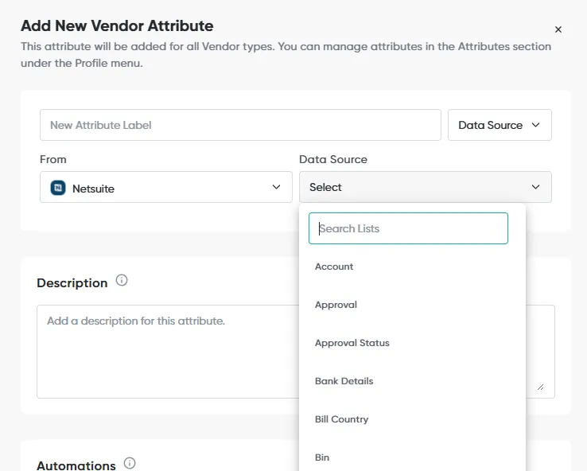The height and width of the screenshot is (471, 587).
Task: Open the From Netsuite dropdown
Action: 166,187
